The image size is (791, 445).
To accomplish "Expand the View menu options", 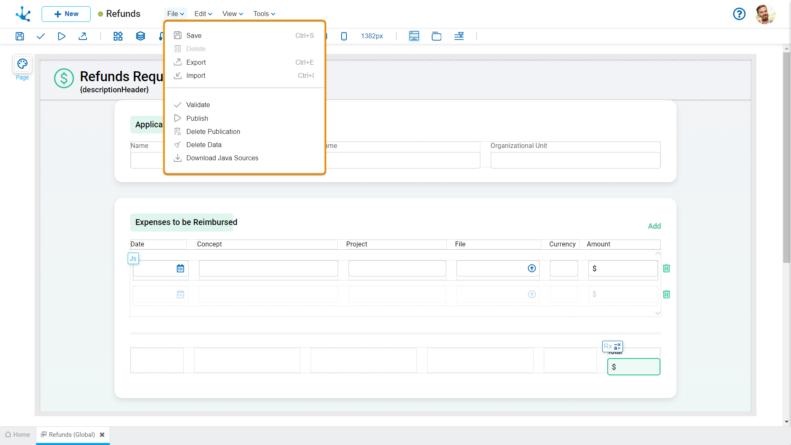I will point(232,14).
